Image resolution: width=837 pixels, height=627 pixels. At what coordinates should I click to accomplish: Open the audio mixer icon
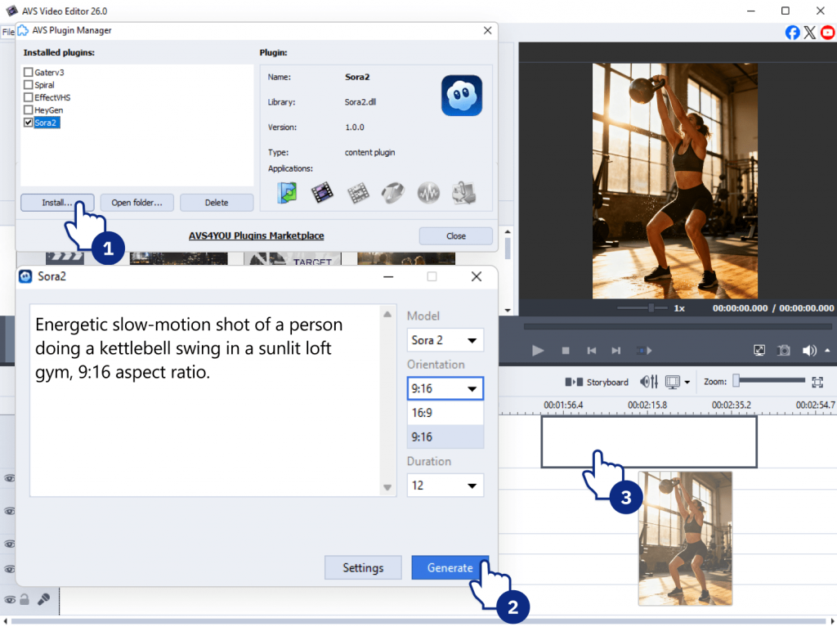pos(649,382)
